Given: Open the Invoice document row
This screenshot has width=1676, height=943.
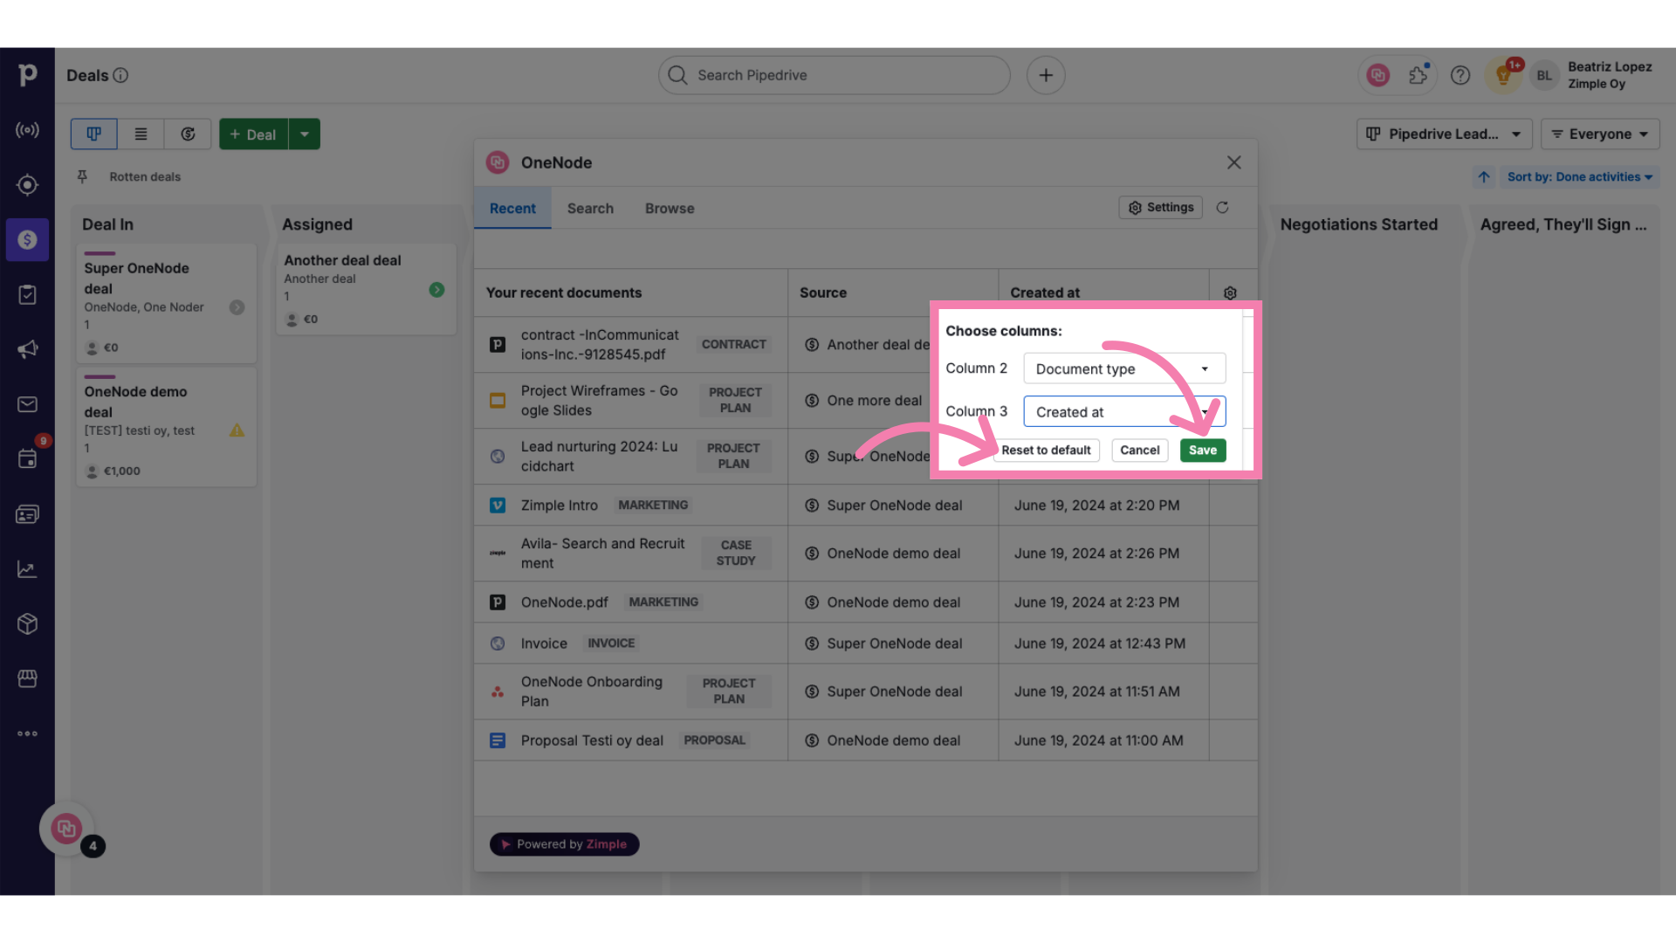Looking at the screenshot, I should tap(544, 644).
